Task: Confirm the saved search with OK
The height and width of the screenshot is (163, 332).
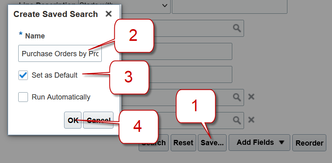Action: tap(73, 120)
